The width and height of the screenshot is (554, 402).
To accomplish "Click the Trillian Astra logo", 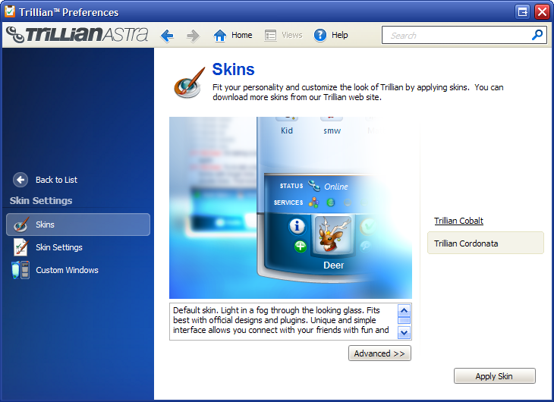I will [x=77, y=35].
